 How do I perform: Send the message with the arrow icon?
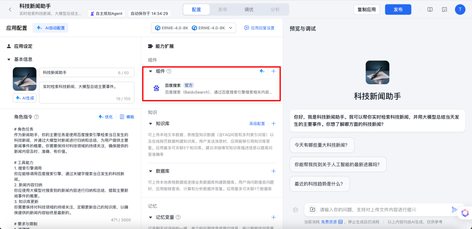[x=454, y=209]
